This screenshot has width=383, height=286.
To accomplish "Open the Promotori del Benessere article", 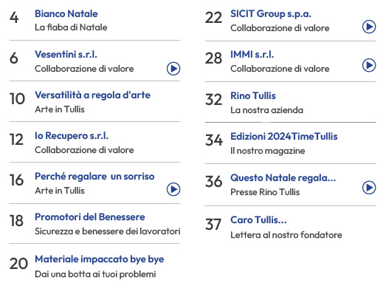I will tap(90, 217).
